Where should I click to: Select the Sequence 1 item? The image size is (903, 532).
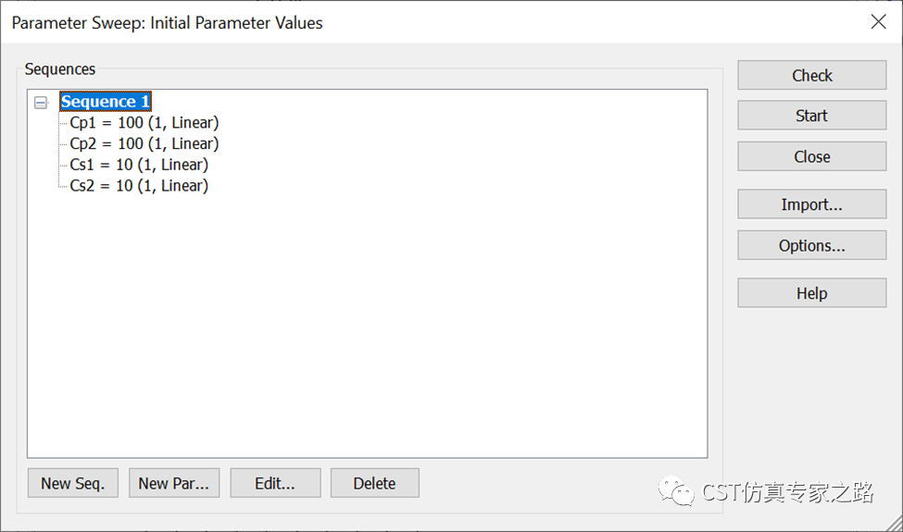coord(106,102)
